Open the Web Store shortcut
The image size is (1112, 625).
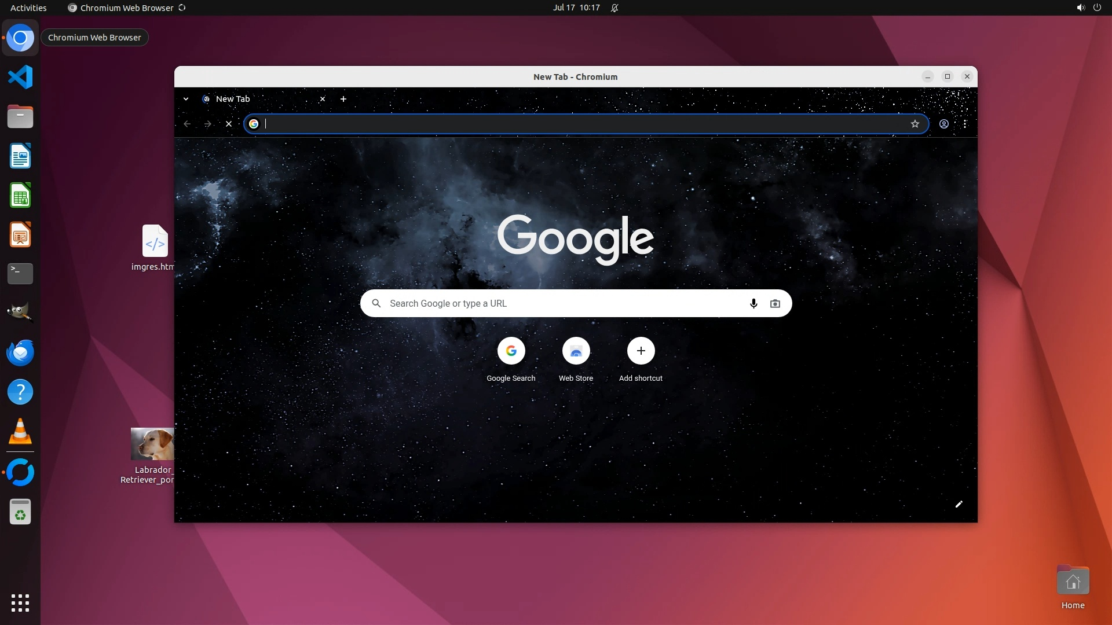[576, 351]
